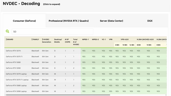Sort by NVDEC Generation column arrow
The height and width of the screenshot is (96, 171).
pyautogui.click(x=42, y=39)
